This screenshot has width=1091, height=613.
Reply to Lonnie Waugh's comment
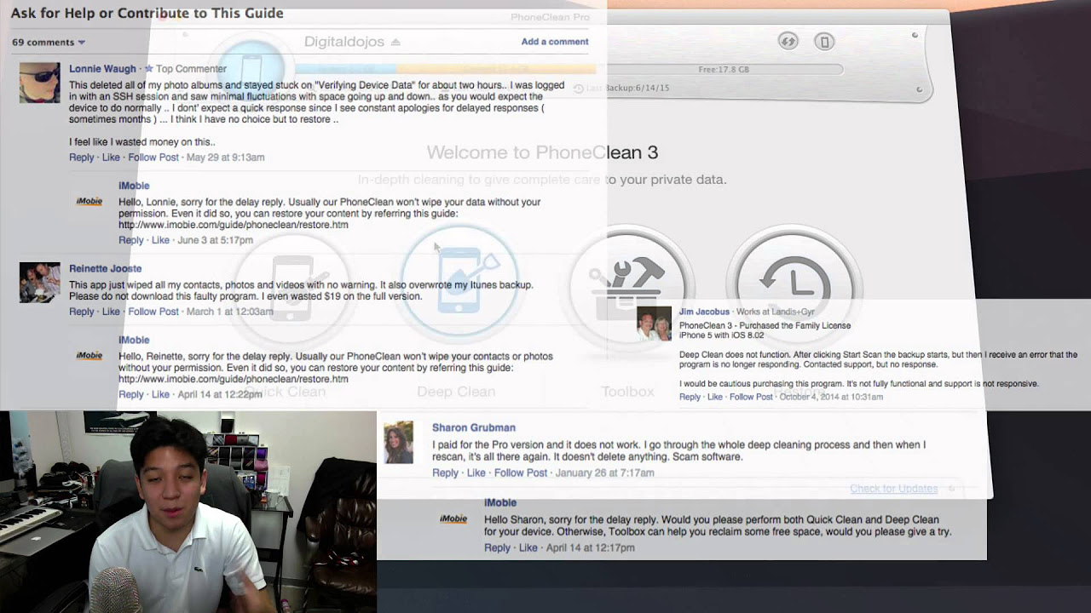[82, 158]
